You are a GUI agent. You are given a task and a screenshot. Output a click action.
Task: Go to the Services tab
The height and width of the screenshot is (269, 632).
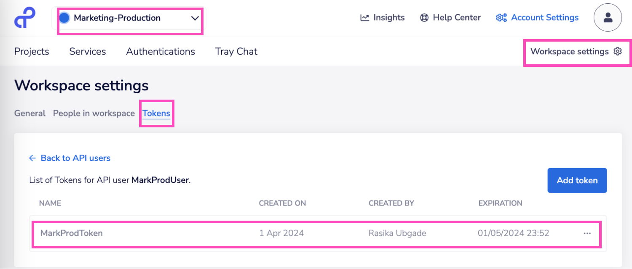point(88,51)
